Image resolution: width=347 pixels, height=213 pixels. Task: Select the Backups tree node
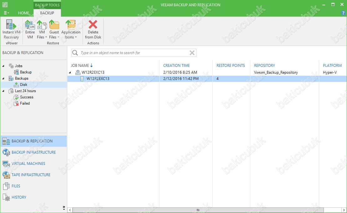[x=22, y=78]
